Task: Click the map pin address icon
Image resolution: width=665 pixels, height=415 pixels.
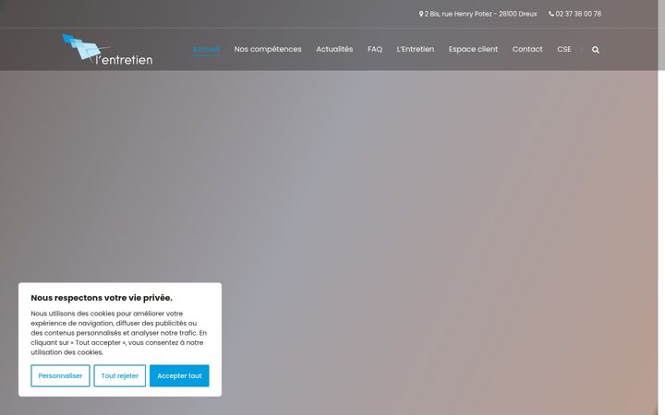Action: pos(421,14)
